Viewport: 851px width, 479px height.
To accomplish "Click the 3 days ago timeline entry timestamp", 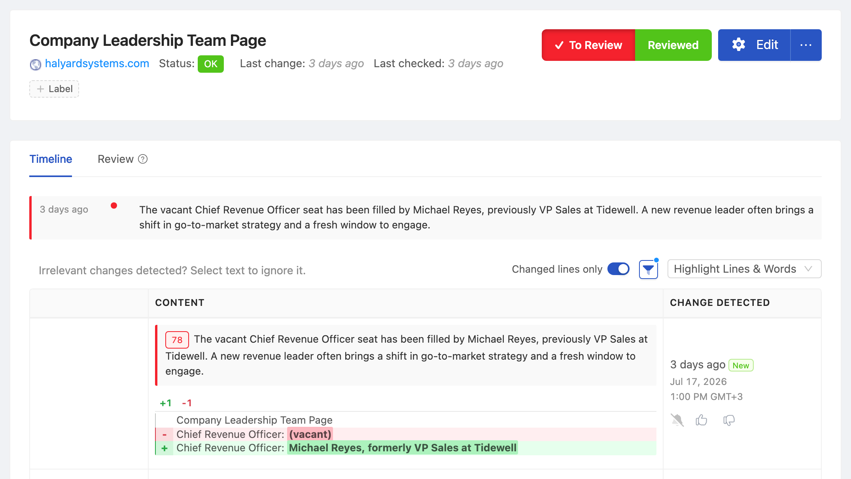I will pos(64,209).
